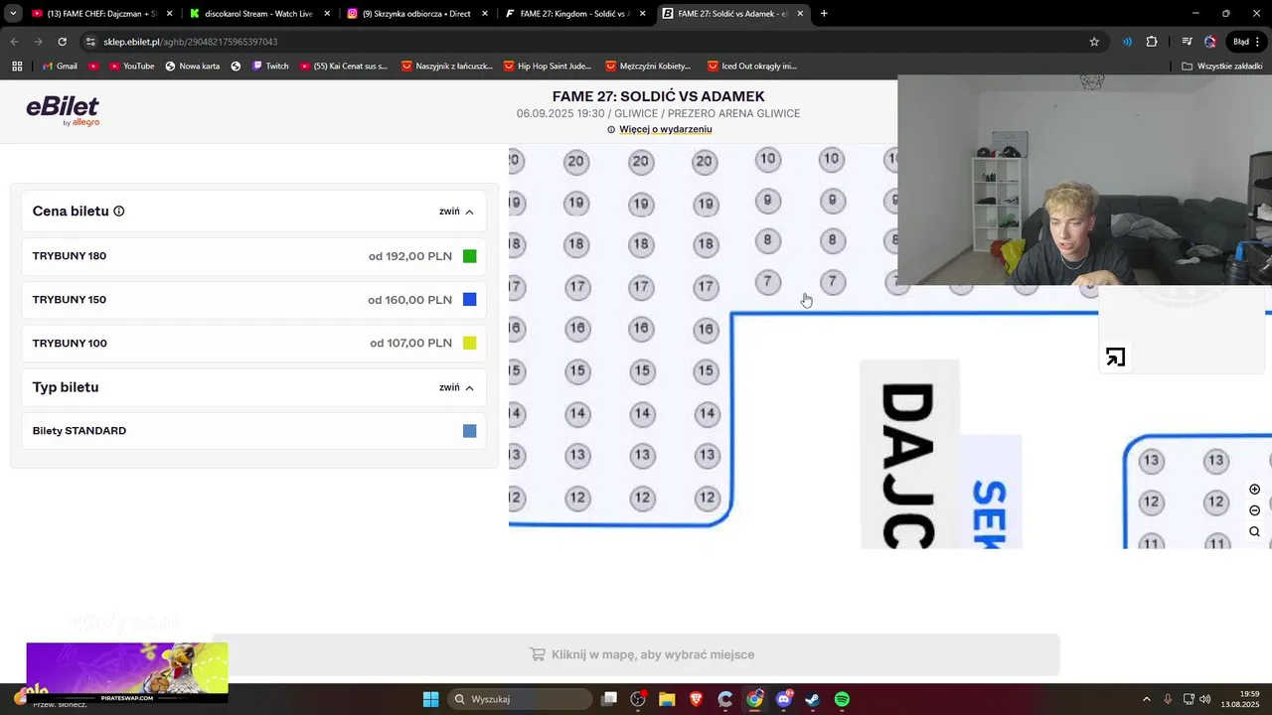Click the picture-in-picture overlay icon
The height and width of the screenshot is (715, 1272).
pos(1115,357)
